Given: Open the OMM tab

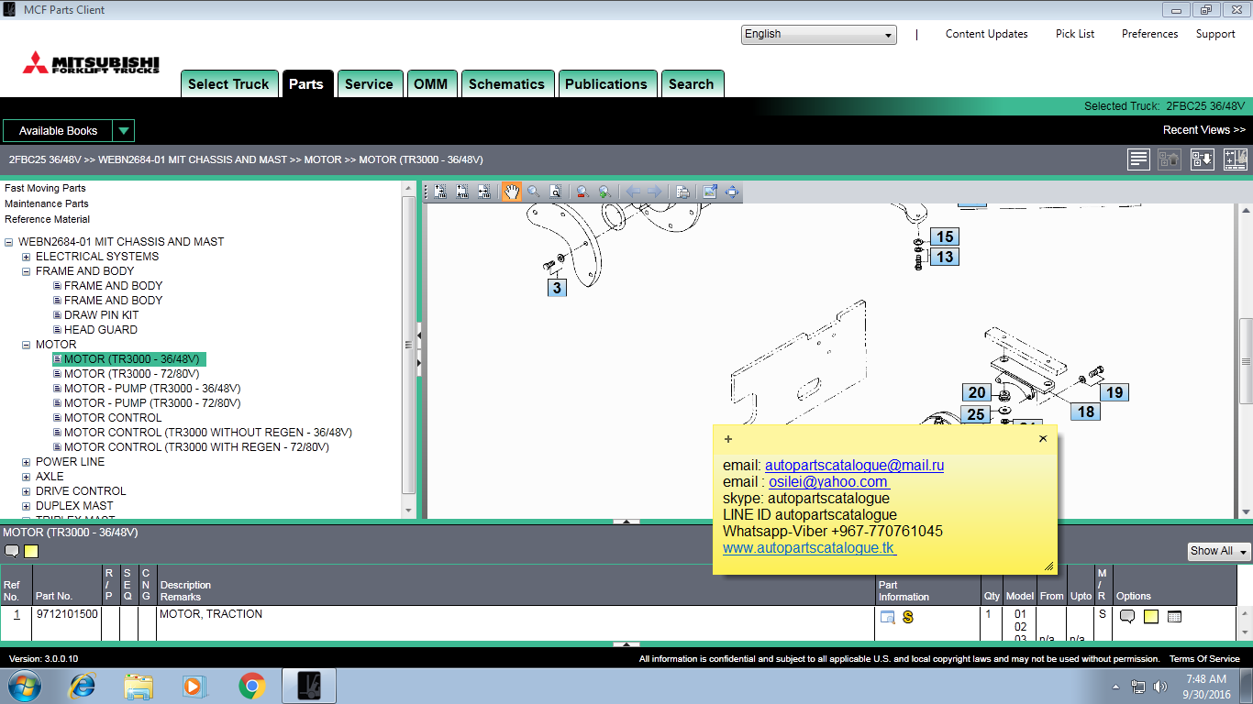Looking at the screenshot, I should coord(431,83).
